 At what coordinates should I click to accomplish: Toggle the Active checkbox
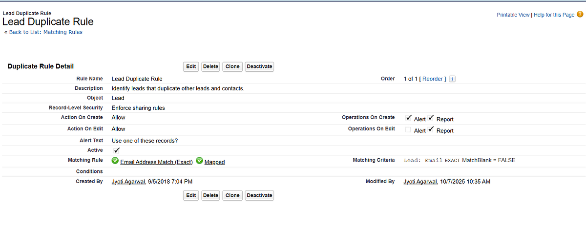[x=116, y=150]
